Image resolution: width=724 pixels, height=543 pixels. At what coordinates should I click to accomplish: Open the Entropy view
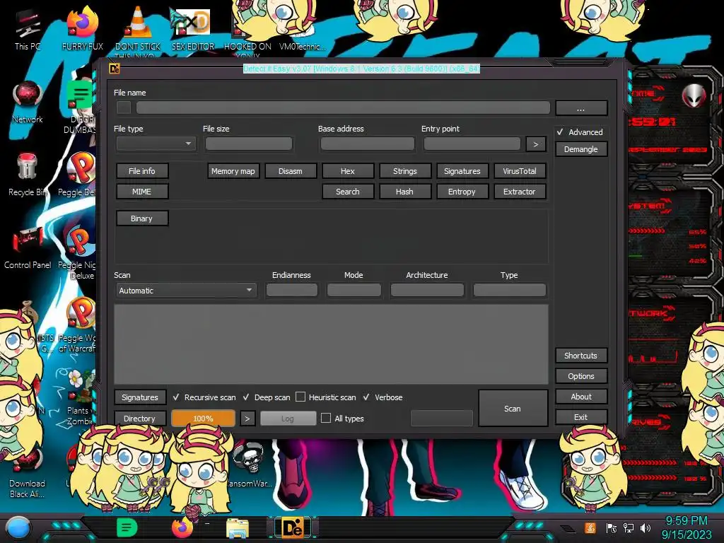462,191
